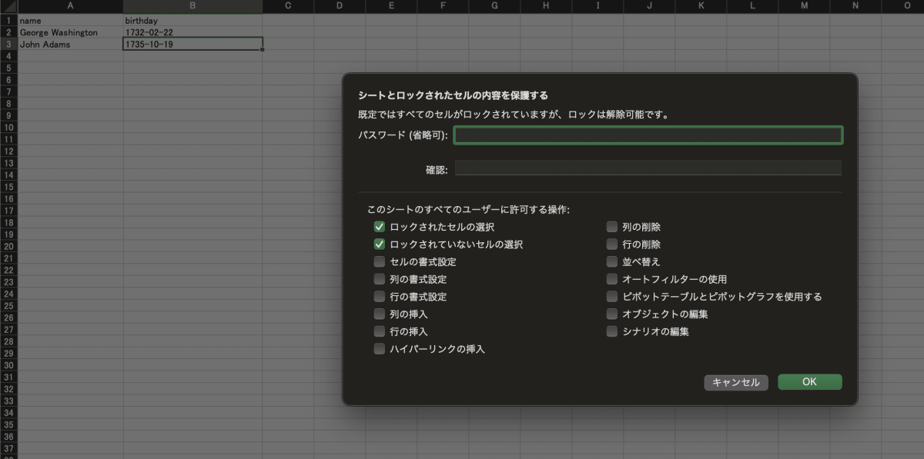Click the 'George Washington' cell
924x459 pixels.
click(70, 32)
